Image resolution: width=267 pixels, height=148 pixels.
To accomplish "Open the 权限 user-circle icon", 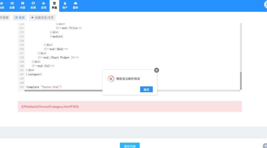I will (x=33, y=3).
